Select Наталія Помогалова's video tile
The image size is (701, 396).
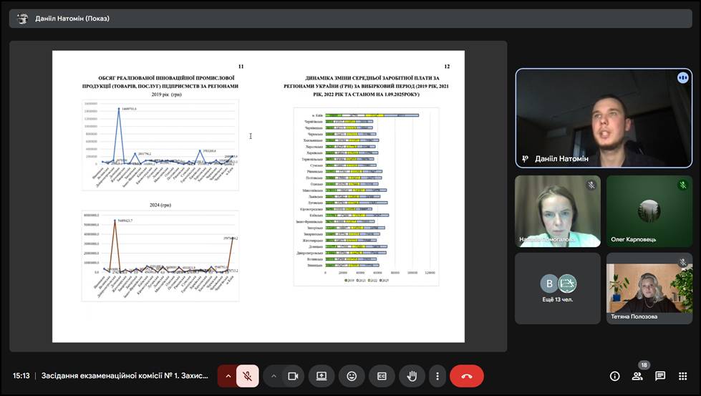tap(557, 211)
